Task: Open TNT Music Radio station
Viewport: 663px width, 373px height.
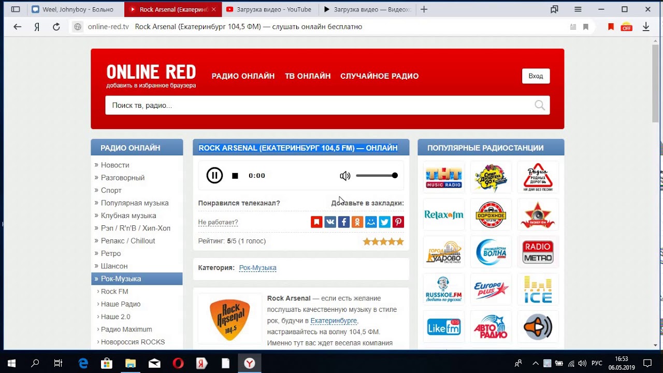Action: pyautogui.click(x=444, y=177)
